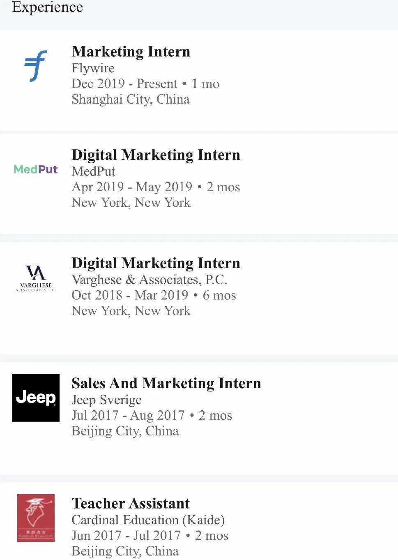The width and height of the screenshot is (398, 560).
Task: Click the Flywire company name
Action: point(93,68)
